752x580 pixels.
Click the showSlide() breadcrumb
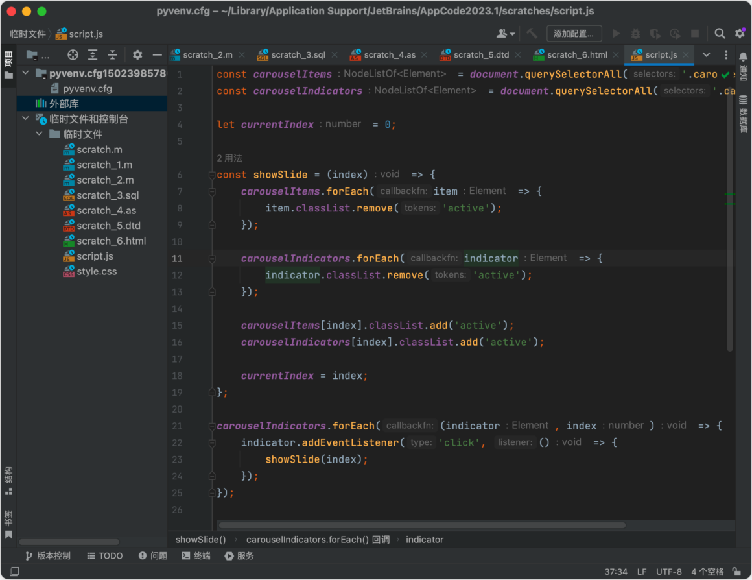coord(200,540)
